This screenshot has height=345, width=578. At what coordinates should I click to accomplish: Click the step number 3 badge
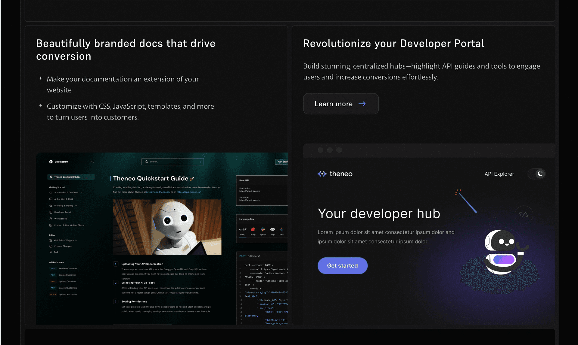[x=116, y=301]
